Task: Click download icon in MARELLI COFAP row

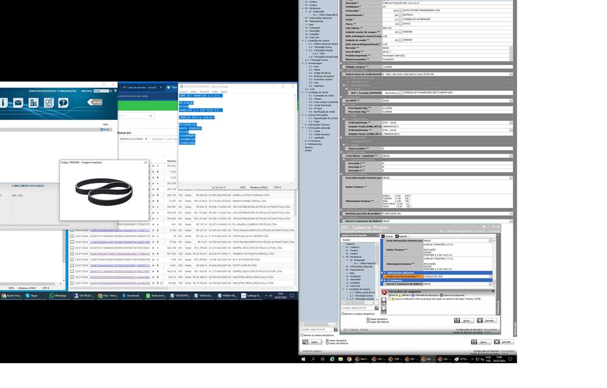Action: [158, 195]
